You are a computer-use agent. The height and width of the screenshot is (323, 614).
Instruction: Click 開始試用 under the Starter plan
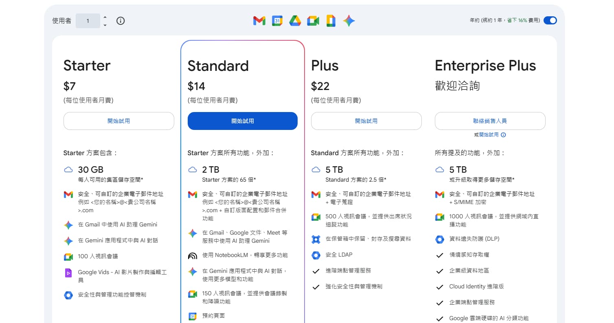click(x=118, y=121)
